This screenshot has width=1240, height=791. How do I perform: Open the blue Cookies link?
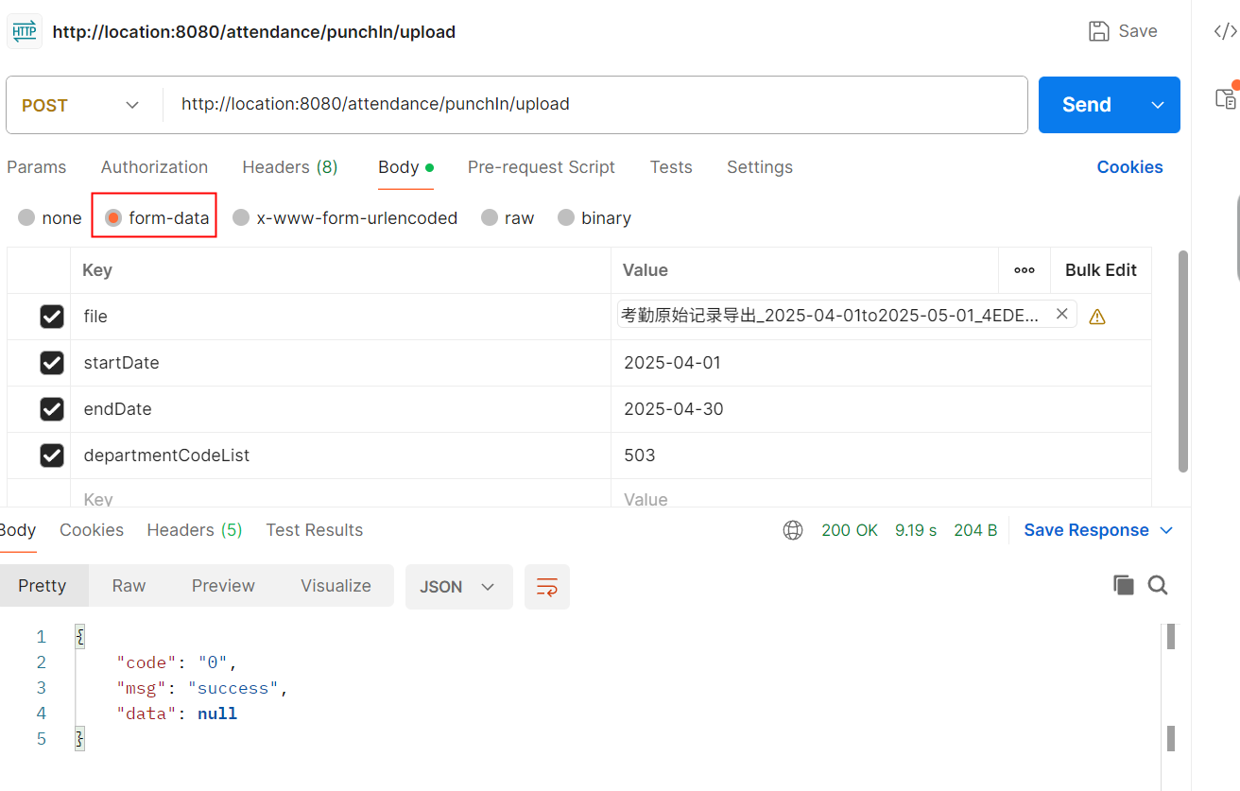click(x=1129, y=167)
